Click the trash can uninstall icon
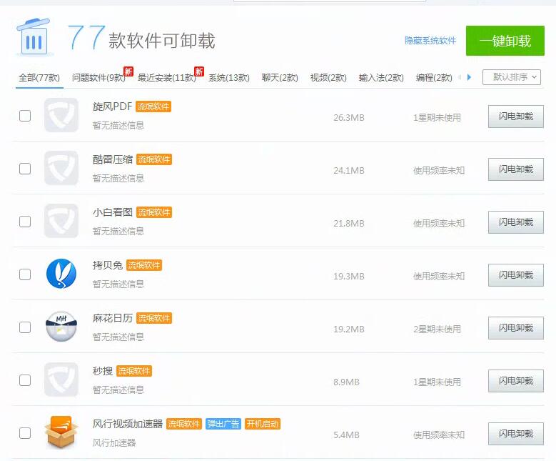556x461 pixels. click(34, 37)
